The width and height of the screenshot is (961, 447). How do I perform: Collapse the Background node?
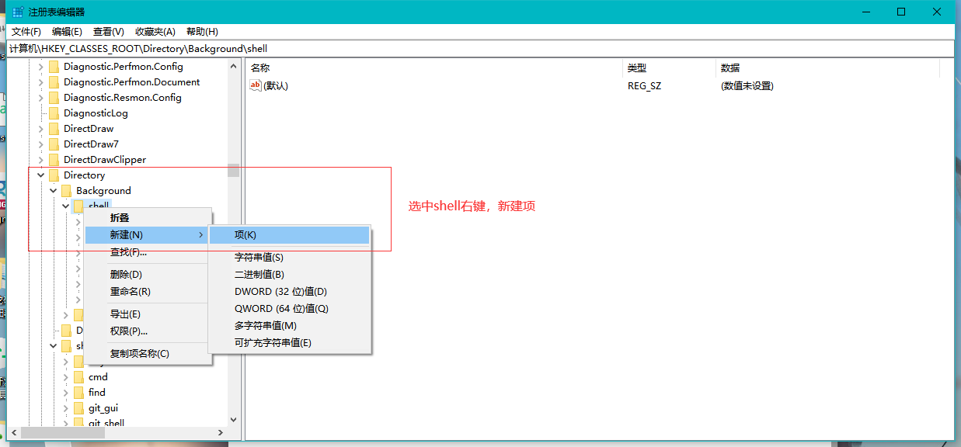pyautogui.click(x=54, y=191)
